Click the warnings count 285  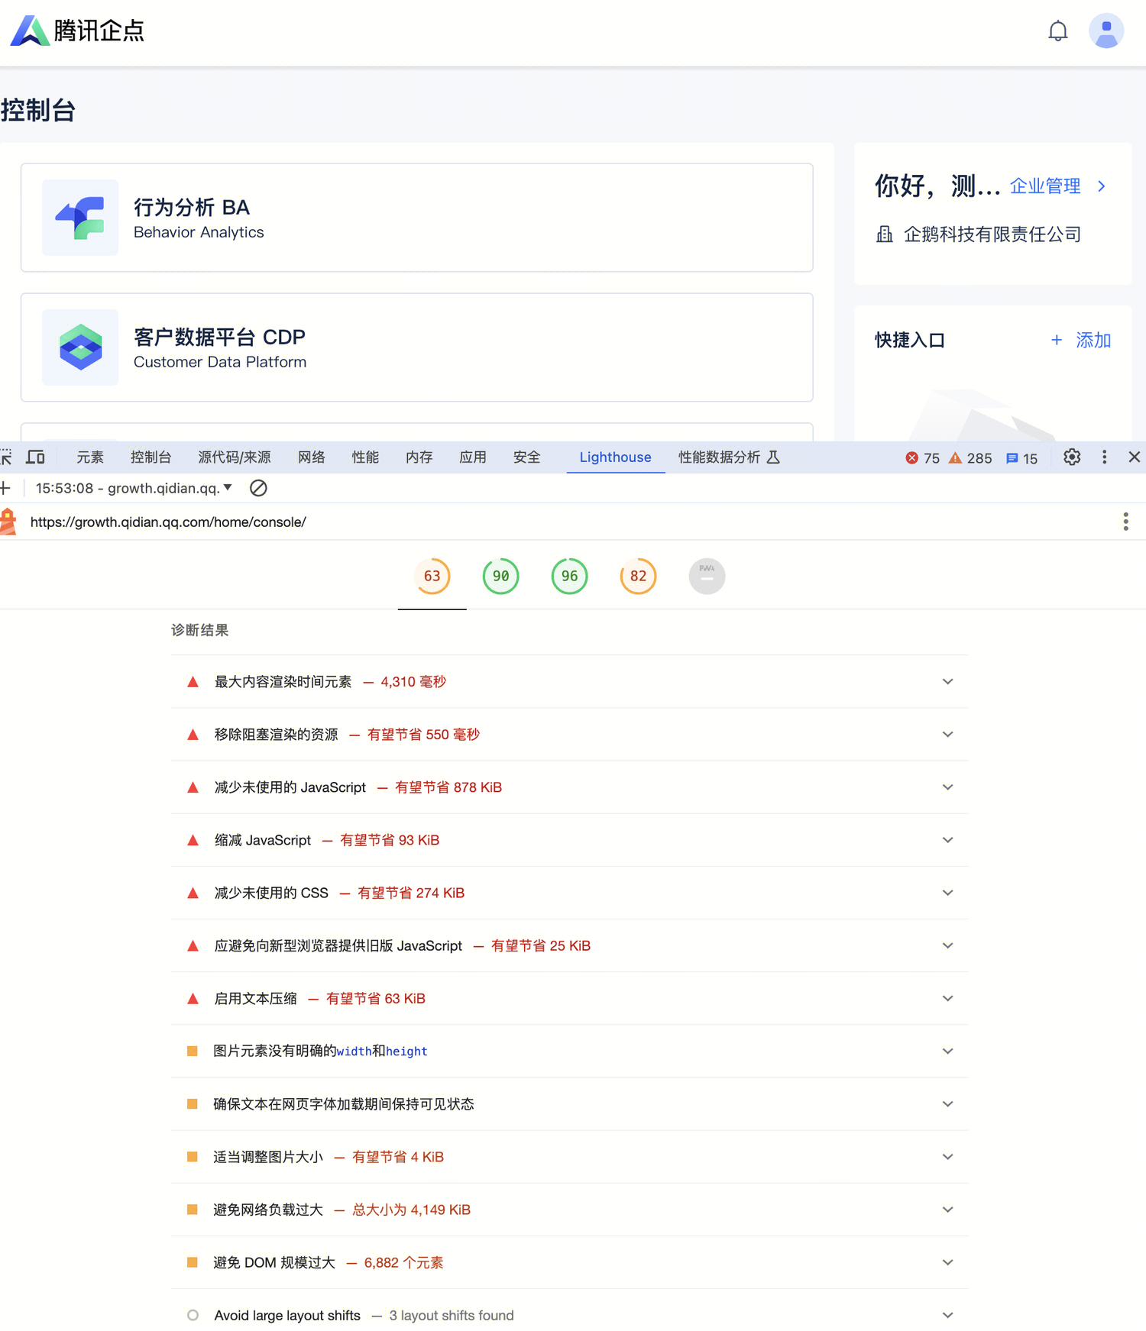970,458
